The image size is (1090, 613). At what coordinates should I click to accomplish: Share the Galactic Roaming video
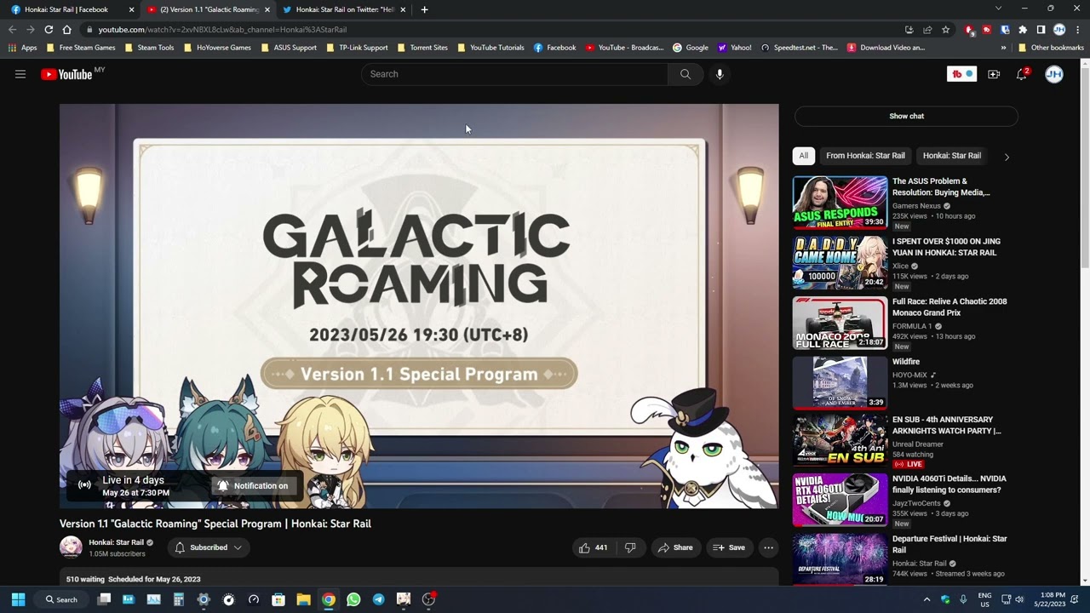click(675, 547)
